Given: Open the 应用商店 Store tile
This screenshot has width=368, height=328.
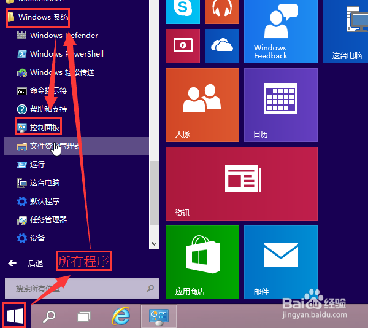Looking at the screenshot, I should 202,262.
